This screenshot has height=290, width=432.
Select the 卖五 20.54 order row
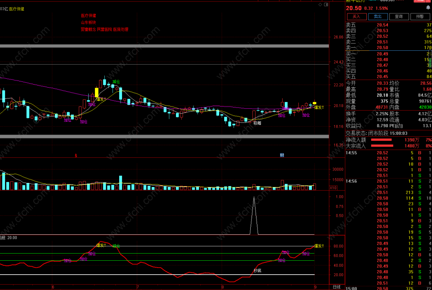click(x=388, y=25)
